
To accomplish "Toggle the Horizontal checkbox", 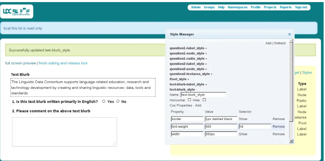I will coord(189,100).
